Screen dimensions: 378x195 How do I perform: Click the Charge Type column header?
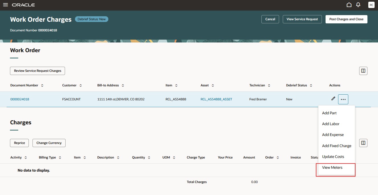[196, 157]
